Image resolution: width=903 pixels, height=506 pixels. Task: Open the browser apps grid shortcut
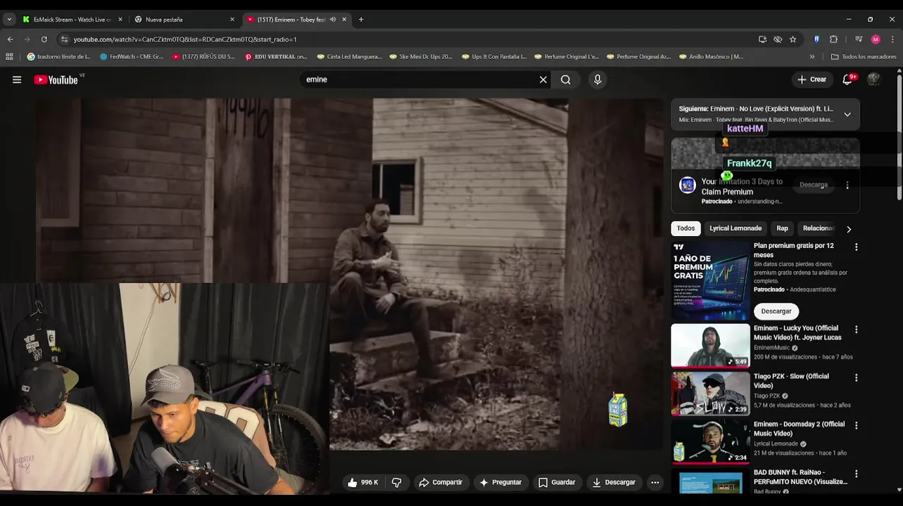(9, 56)
